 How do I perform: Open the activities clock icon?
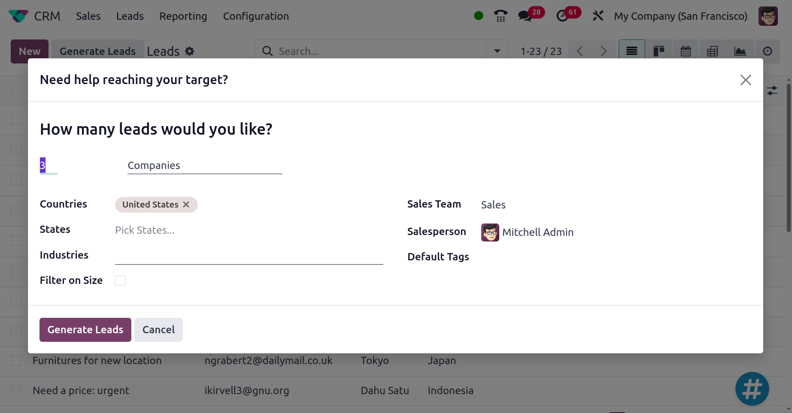click(x=562, y=16)
